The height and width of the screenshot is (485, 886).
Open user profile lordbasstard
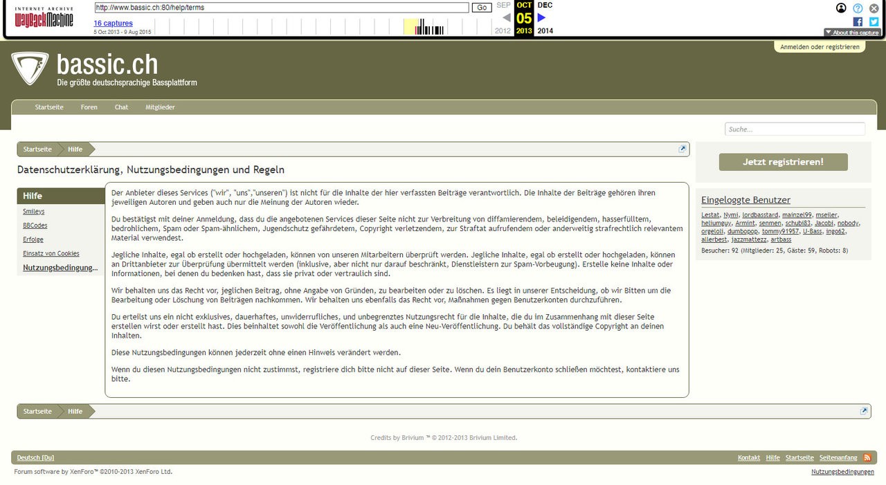point(760,215)
